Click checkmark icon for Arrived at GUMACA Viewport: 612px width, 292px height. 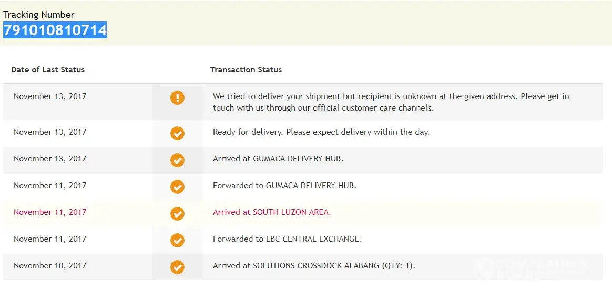click(177, 160)
